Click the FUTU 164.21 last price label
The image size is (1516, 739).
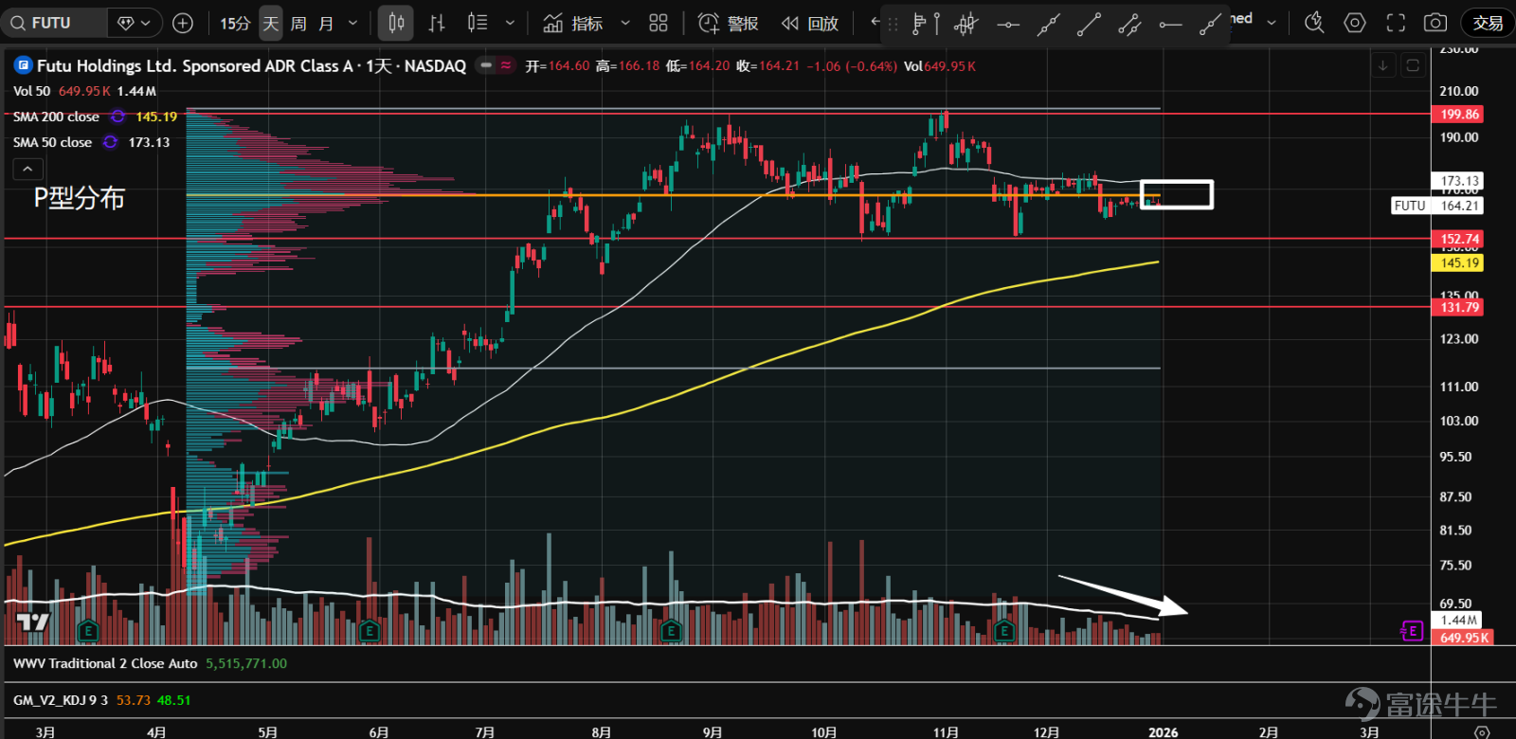point(1437,206)
